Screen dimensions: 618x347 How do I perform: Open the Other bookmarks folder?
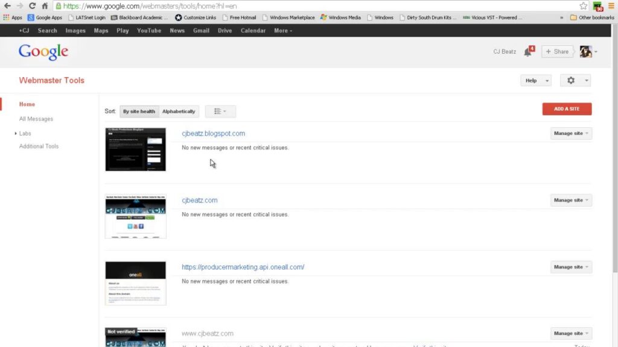tap(592, 17)
